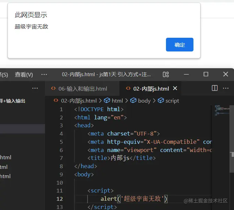Screen dimensions: 234x210
Task: Click the opening <body> tag line
Action: (x=84, y=175)
